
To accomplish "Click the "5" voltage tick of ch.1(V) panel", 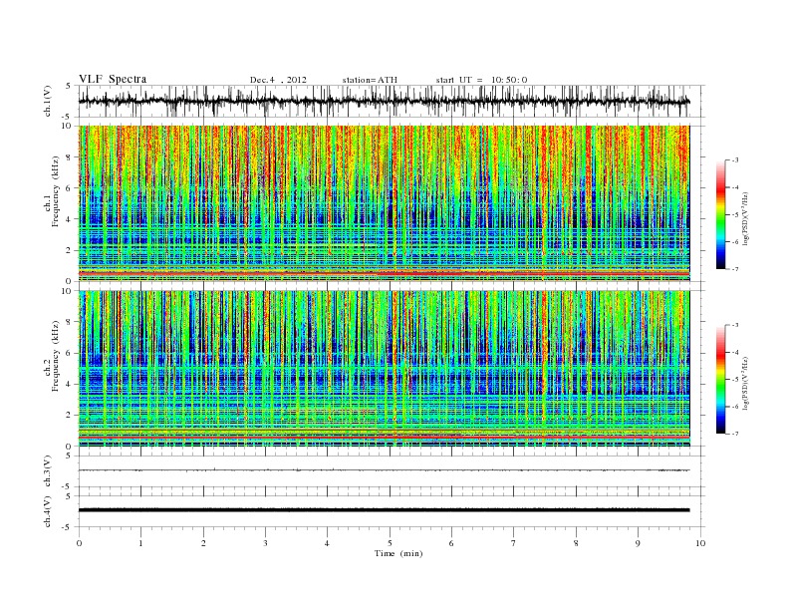I will (x=70, y=86).
